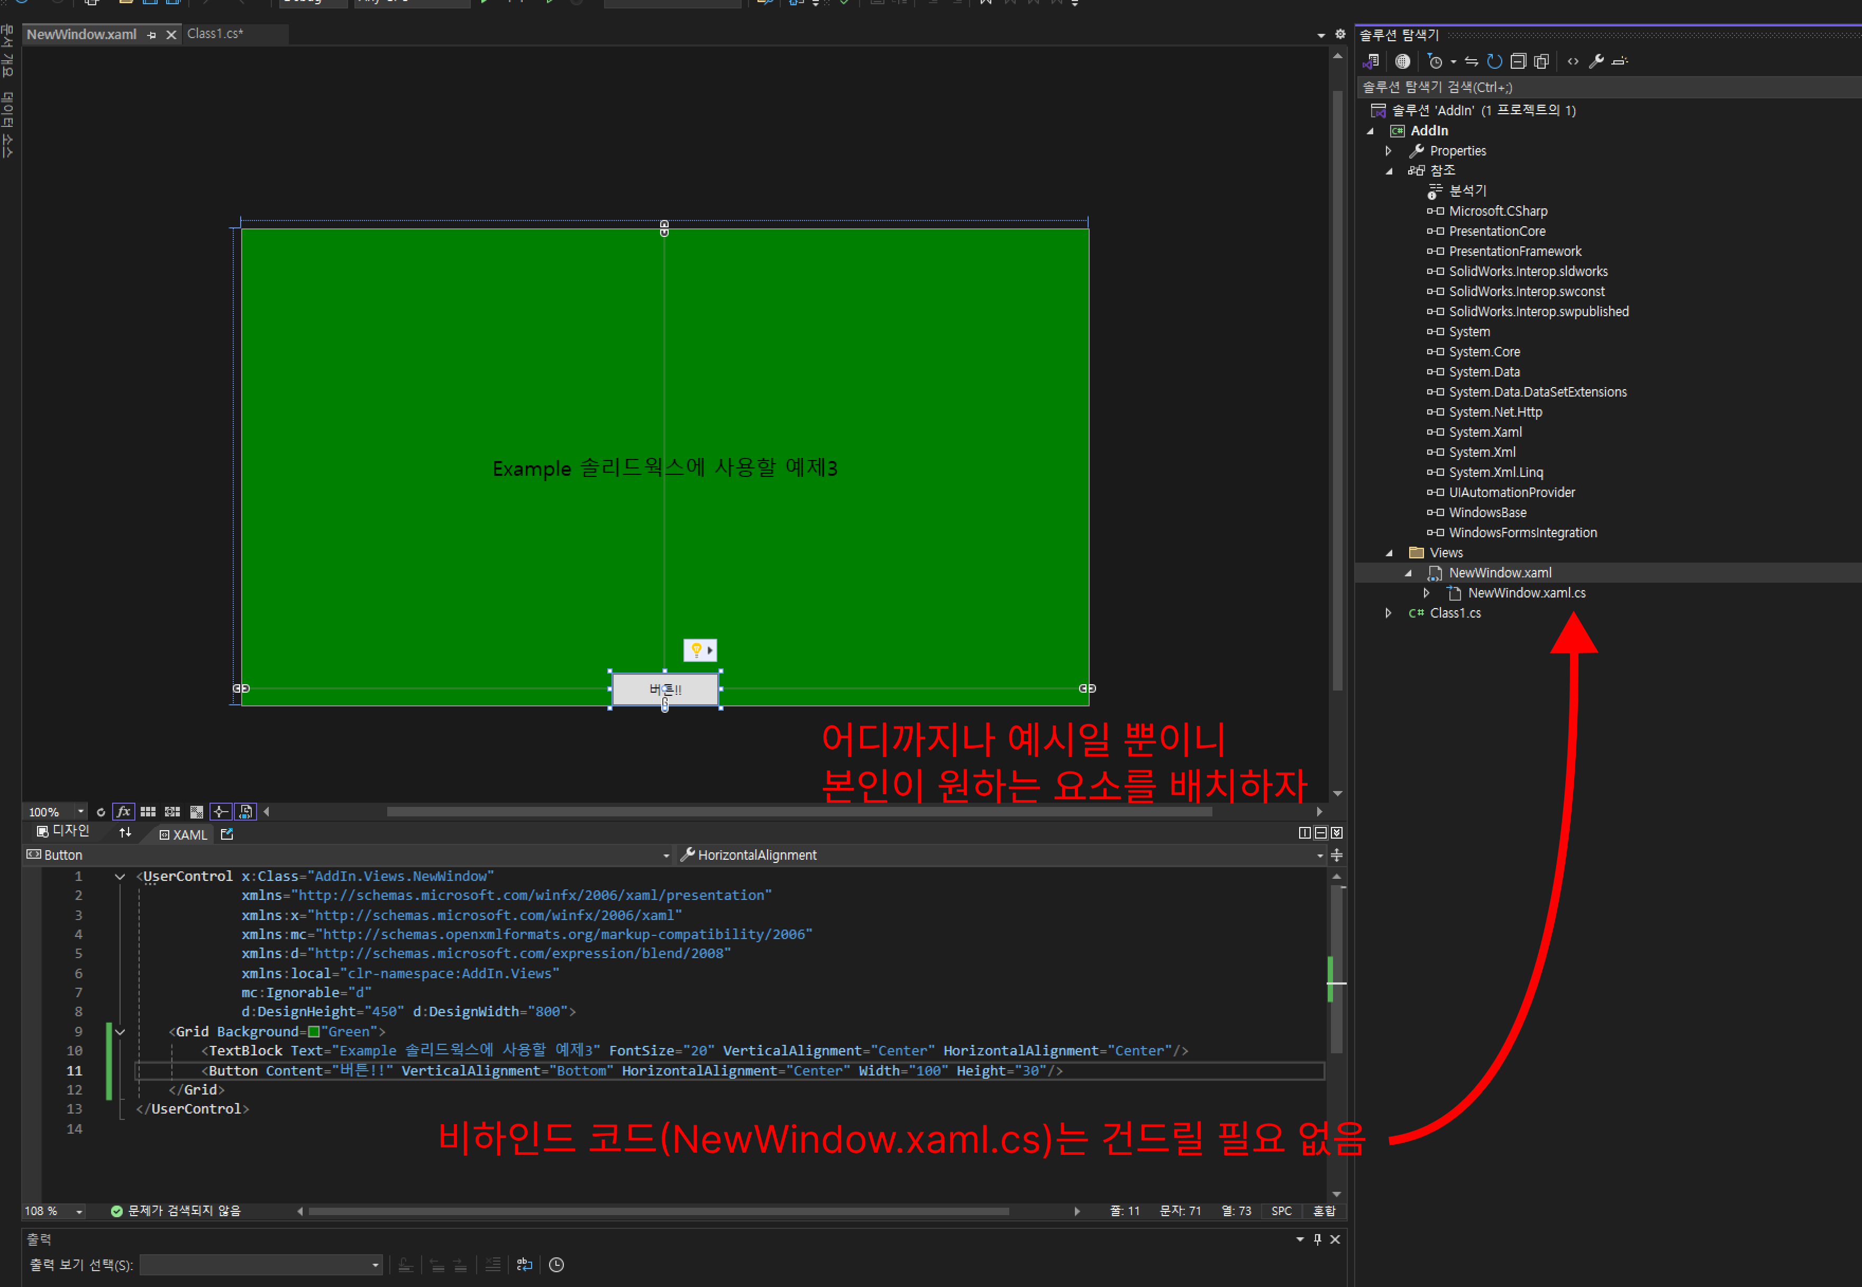
Task: Click the SPC indentation indicator
Action: coord(1281,1211)
